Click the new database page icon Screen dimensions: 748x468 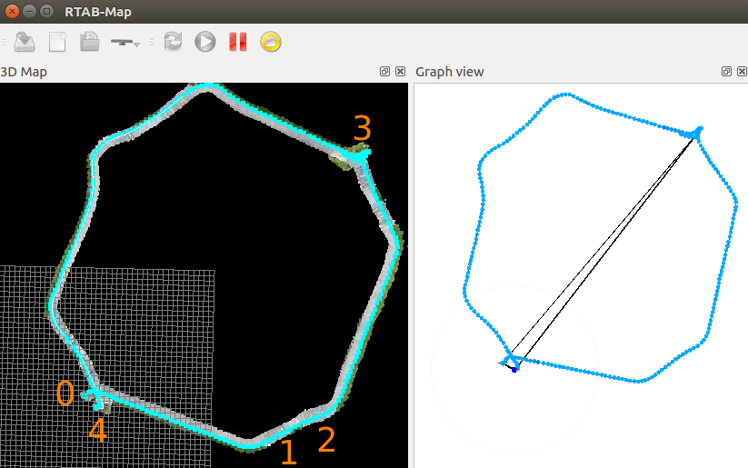[x=57, y=42]
